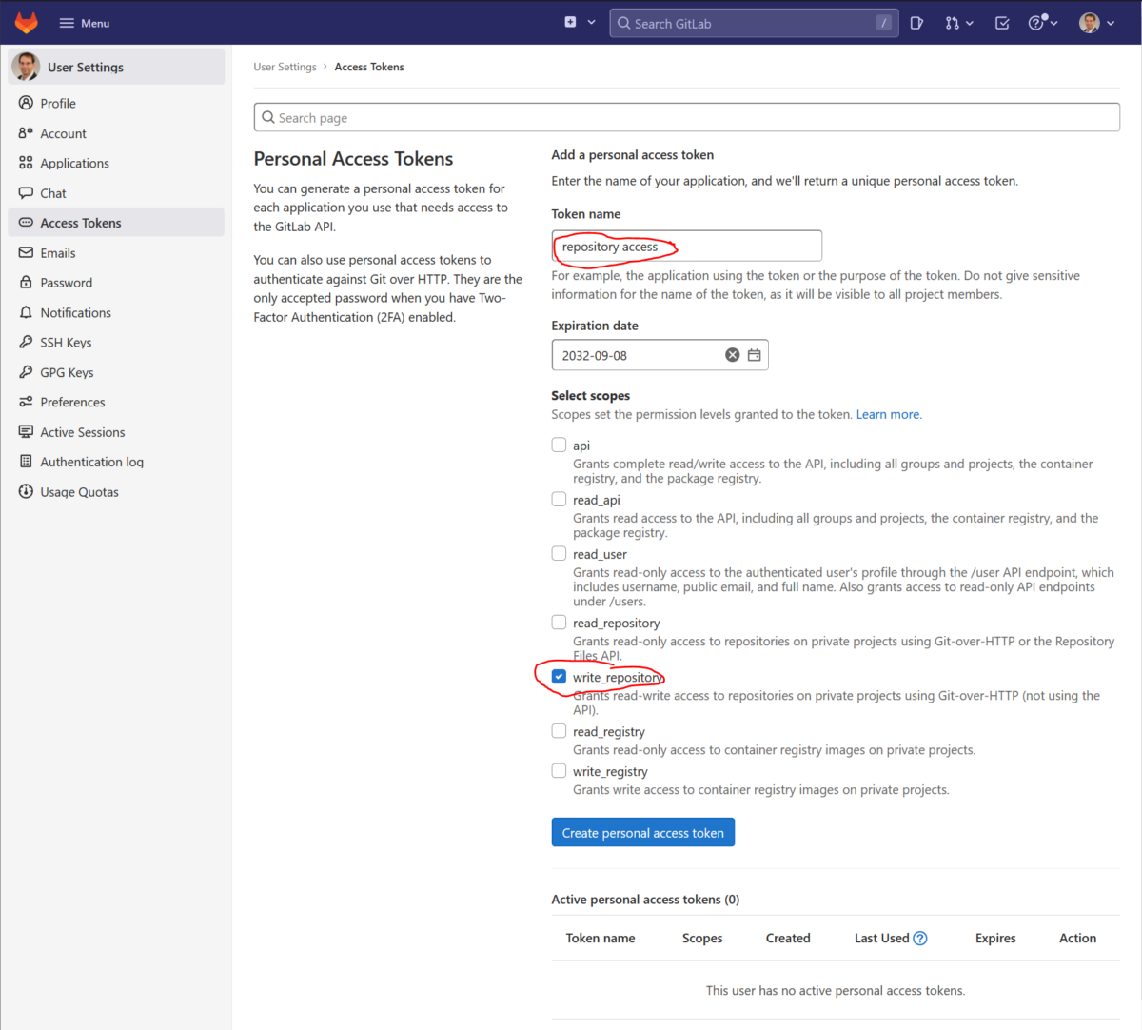Open the main Menu
This screenshot has width=1142, height=1030.
[85, 23]
